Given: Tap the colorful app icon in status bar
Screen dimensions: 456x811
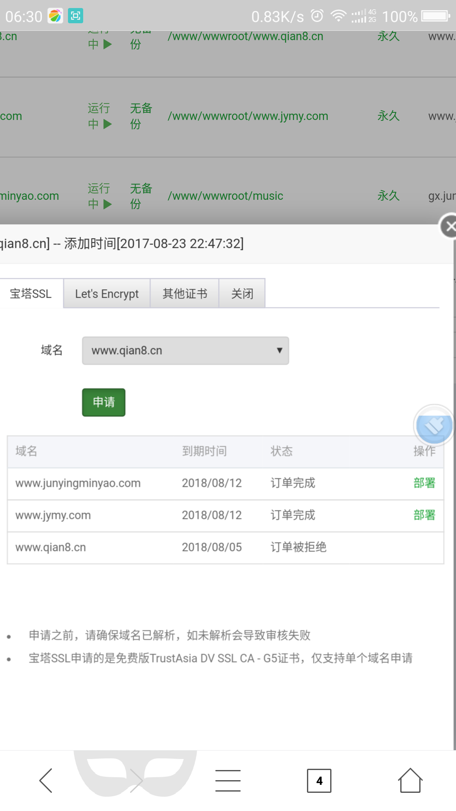Looking at the screenshot, I should (55, 16).
